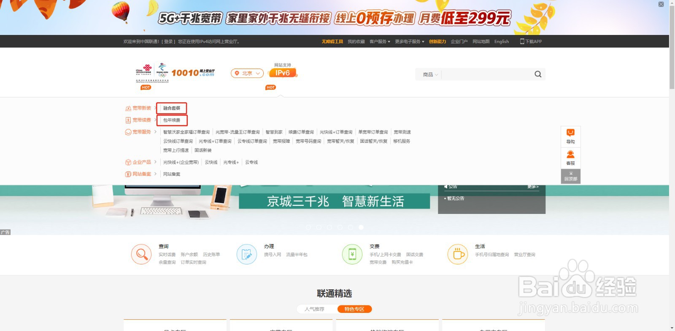
Task: Click the 无障碍工具 link
Action: click(x=332, y=41)
